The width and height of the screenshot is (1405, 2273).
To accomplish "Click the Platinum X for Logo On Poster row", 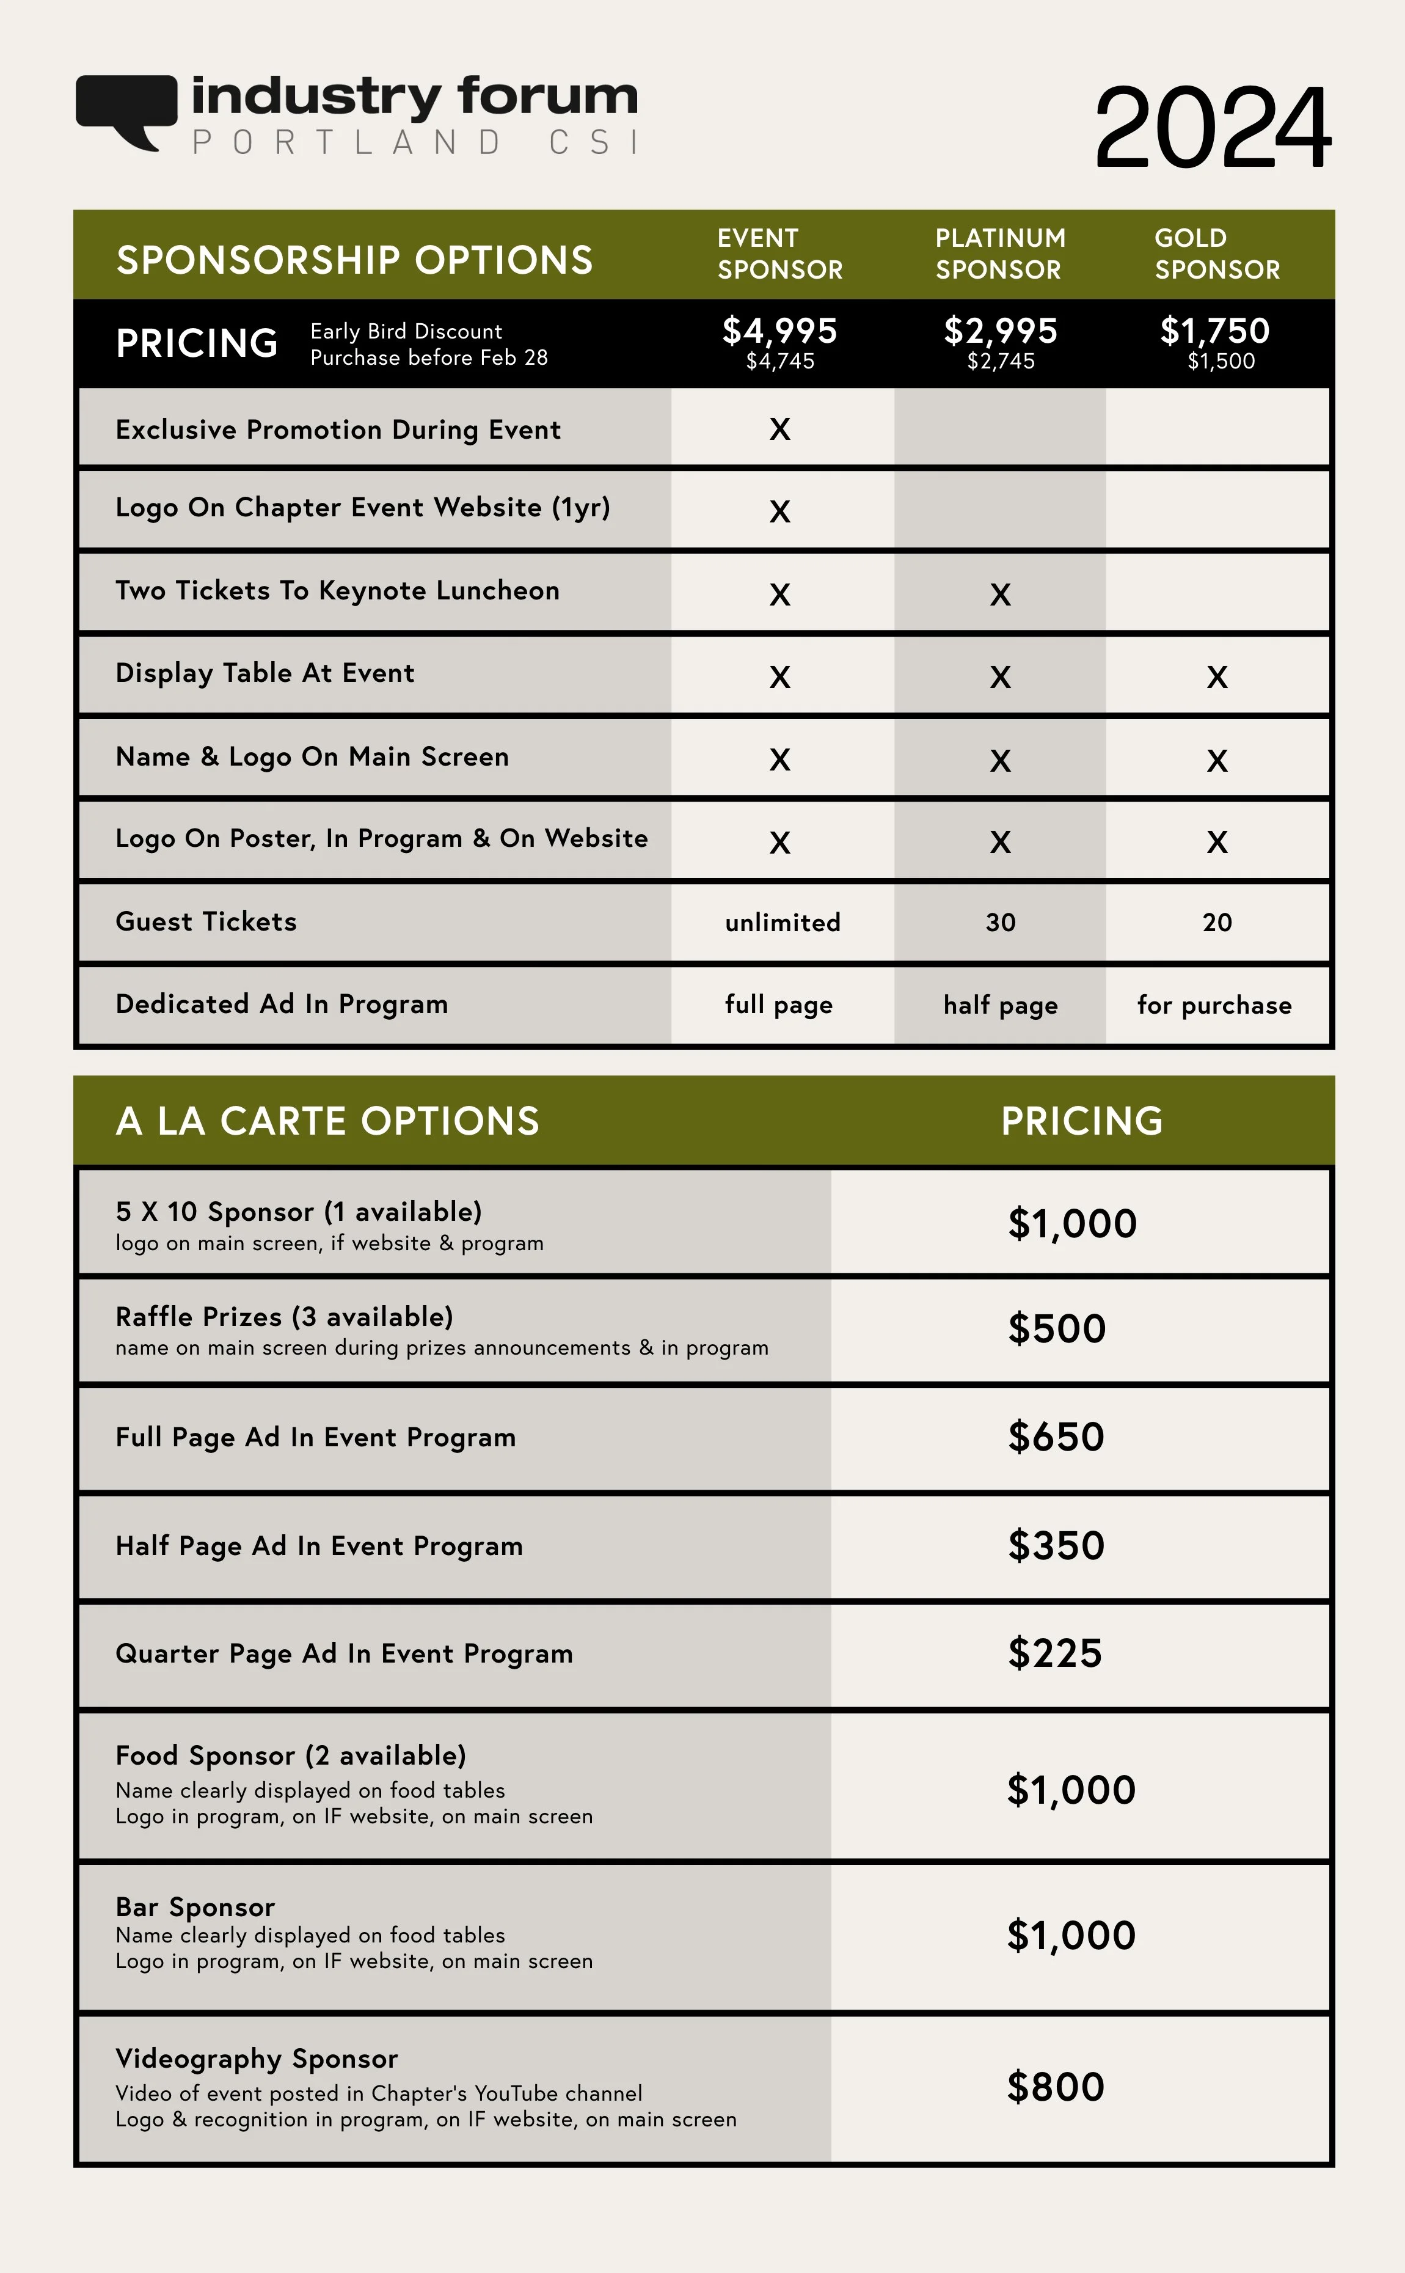I will [1000, 843].
